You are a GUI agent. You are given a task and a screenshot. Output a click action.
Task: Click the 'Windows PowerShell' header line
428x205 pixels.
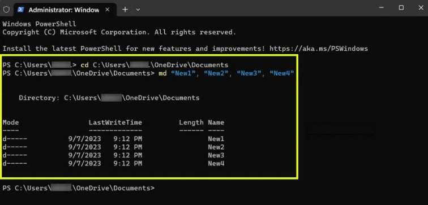pos(39,24)
